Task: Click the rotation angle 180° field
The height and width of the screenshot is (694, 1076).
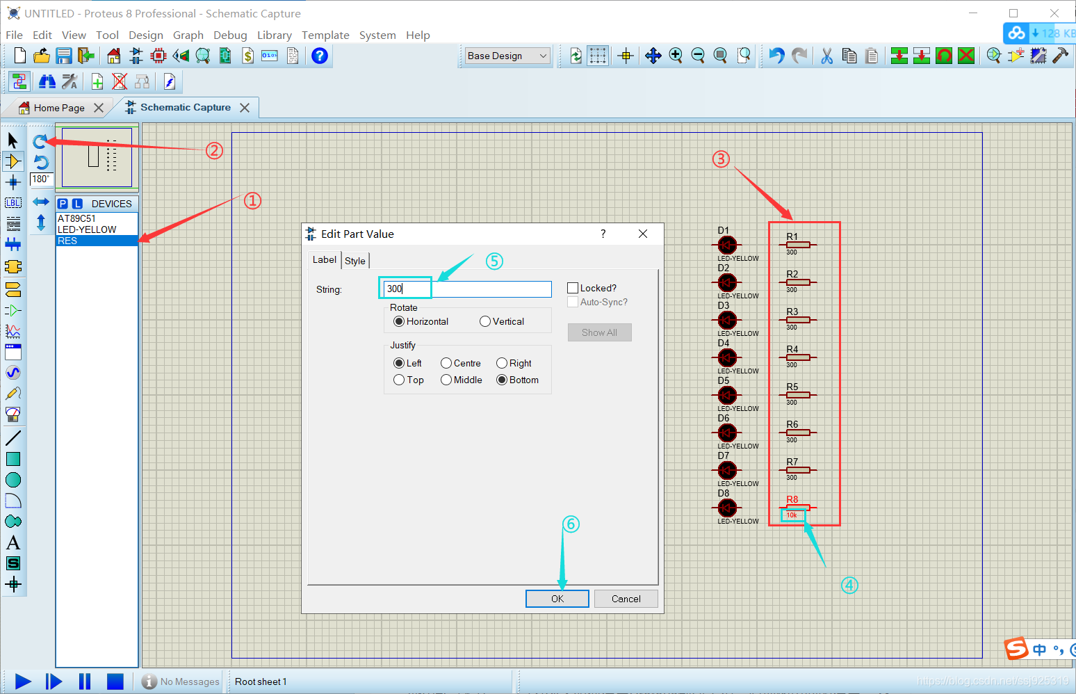Action: 41,179
